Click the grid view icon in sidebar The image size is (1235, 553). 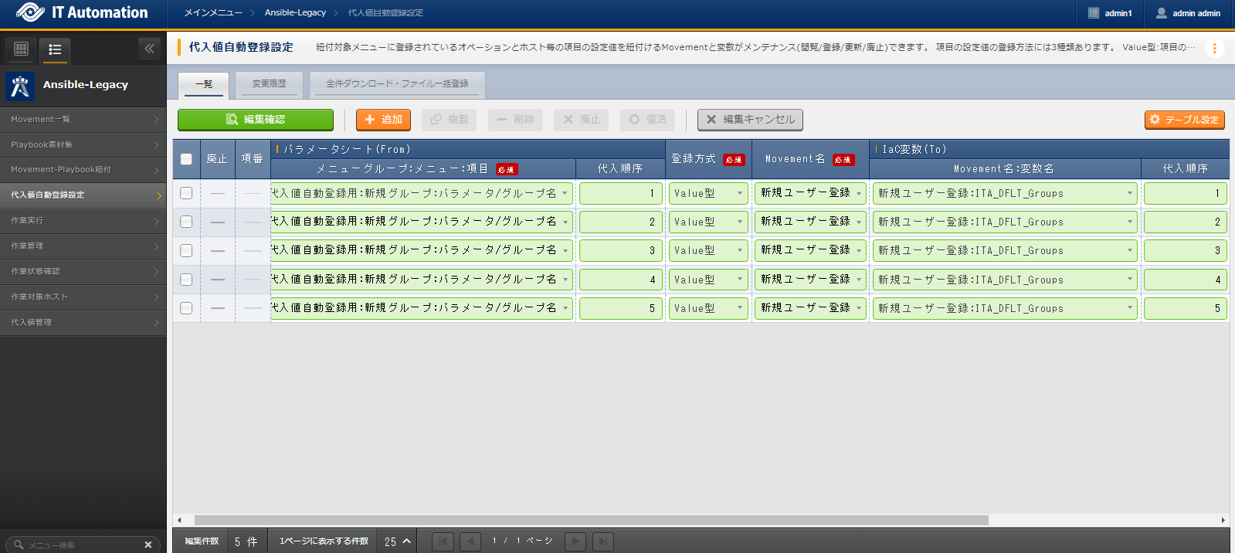coord(21,49)
